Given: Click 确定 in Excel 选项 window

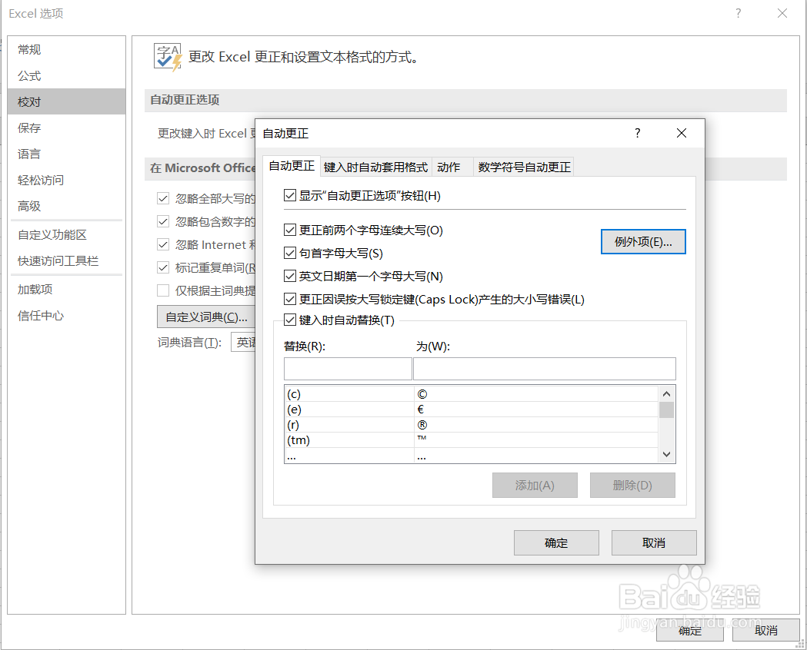Looking at the screenshot, I should pyautogui.click(x=690, y=631).
